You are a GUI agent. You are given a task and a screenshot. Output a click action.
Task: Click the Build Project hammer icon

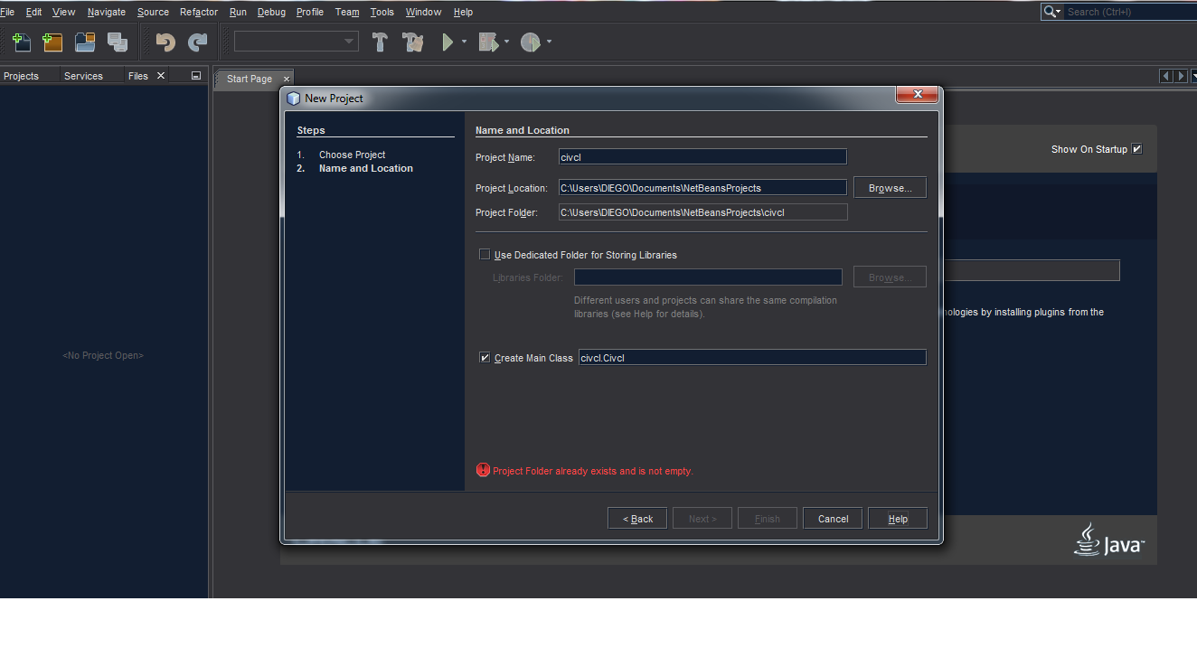pyautogui.click(x=381, y=42)
